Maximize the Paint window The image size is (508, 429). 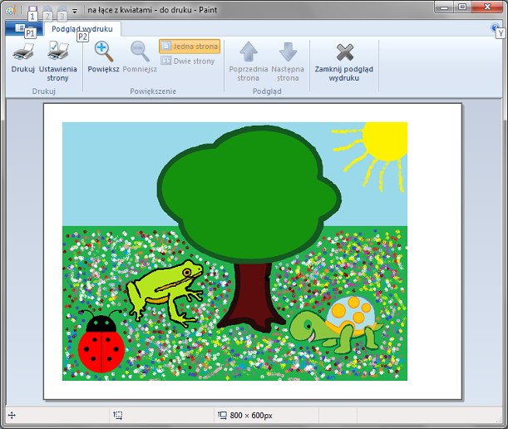[x=462, y=7]
